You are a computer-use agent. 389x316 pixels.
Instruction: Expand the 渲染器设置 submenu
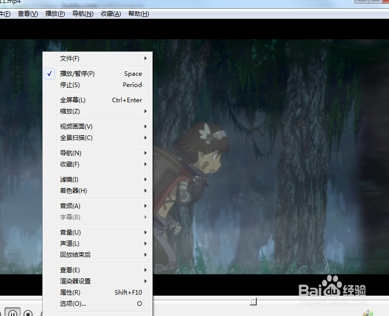click(x=98, y=281)
